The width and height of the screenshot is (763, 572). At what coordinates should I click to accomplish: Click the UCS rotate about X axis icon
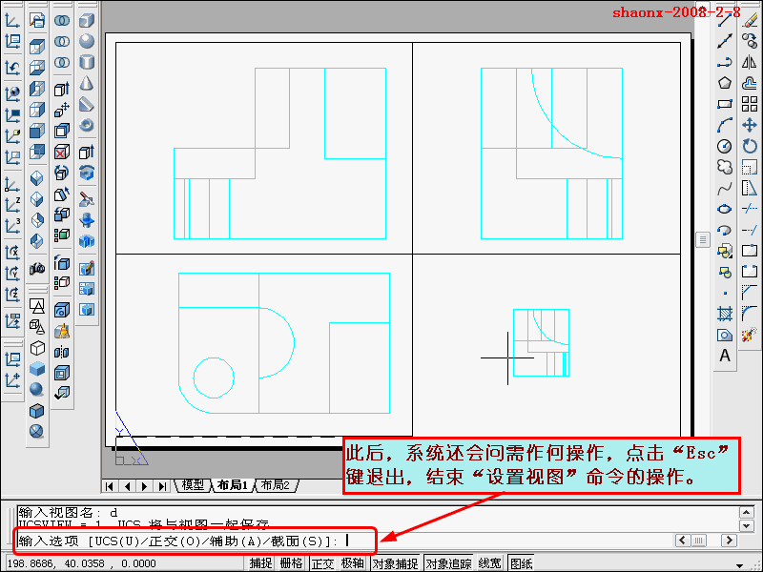click(x=12, y=252)
